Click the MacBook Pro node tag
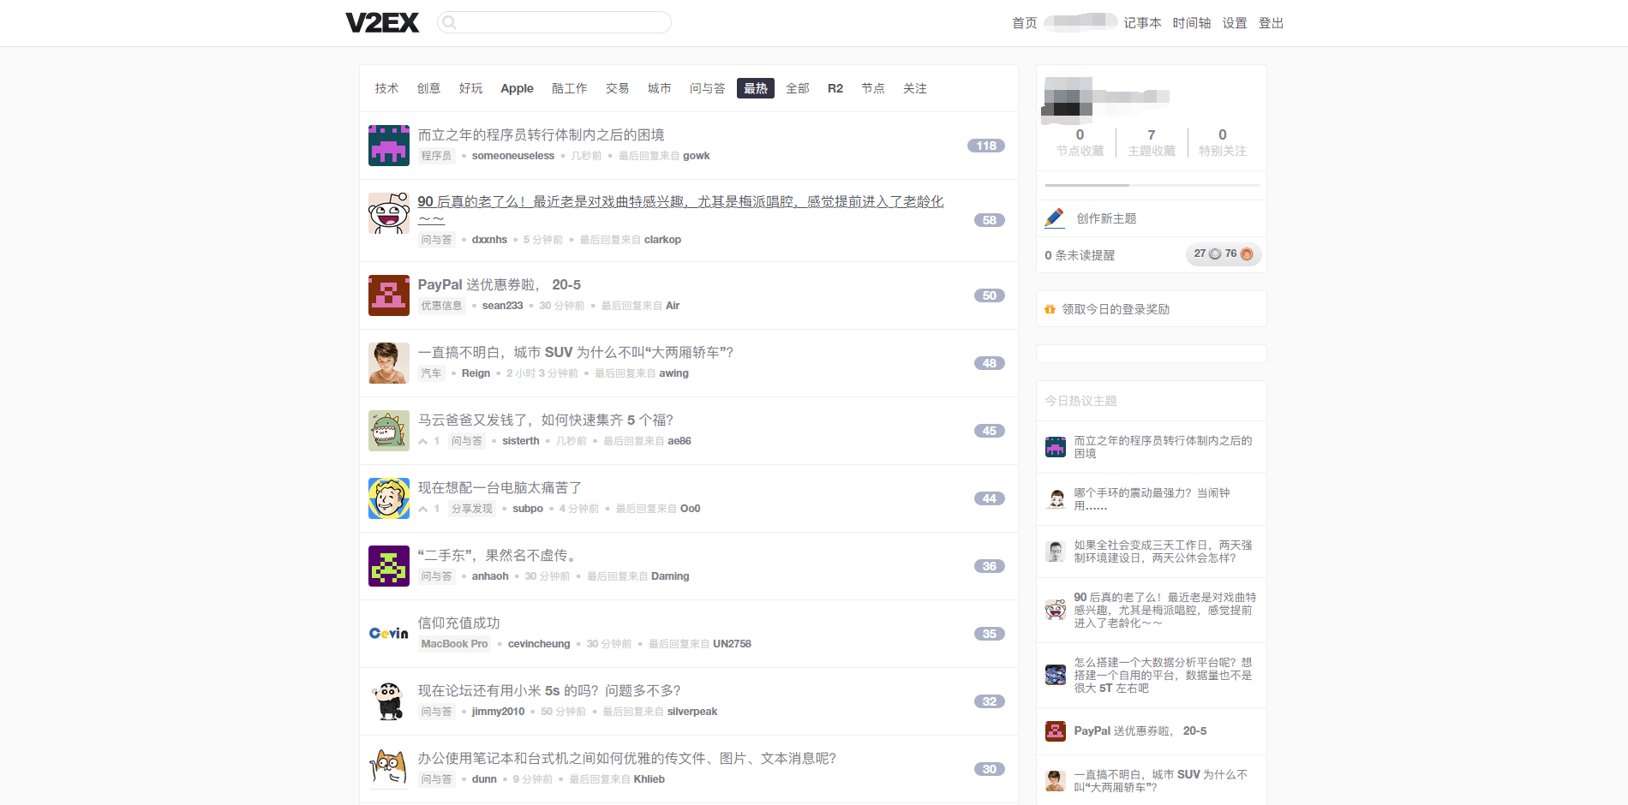 (454, 644)
